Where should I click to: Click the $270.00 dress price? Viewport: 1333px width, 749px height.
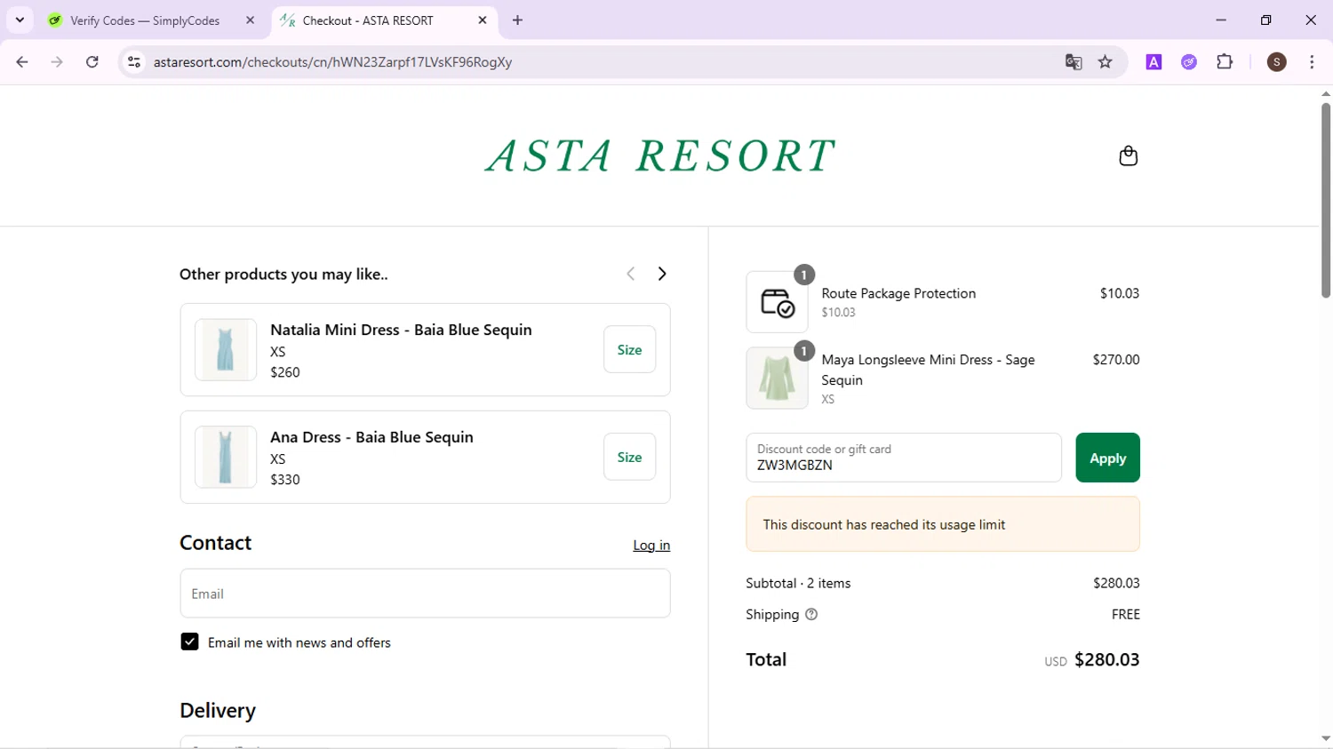1116,360
